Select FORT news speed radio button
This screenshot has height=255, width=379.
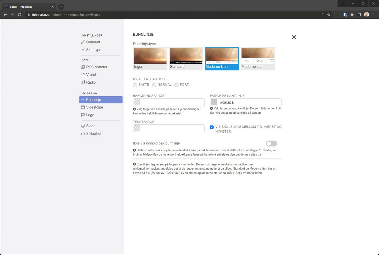pos(176,85)
